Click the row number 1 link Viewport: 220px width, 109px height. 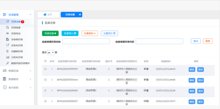click(52, 69)
